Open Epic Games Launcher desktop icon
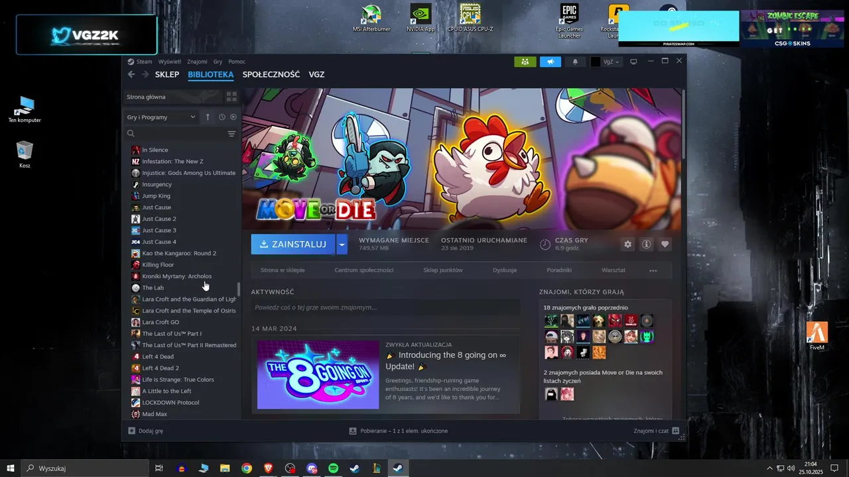The width and height of the screenshot is (849, 477). click(569, 21)
